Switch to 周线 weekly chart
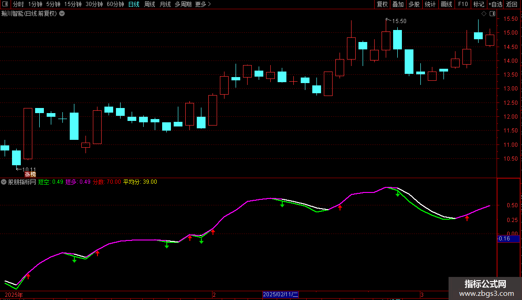522x300 pixels. (150, 4)
